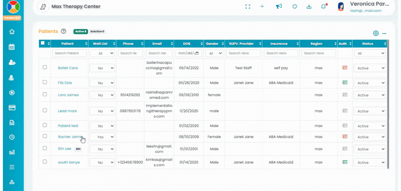Click the SUPV. Provider search field
This screenshot has width=401, height=191.
point(243,53)
